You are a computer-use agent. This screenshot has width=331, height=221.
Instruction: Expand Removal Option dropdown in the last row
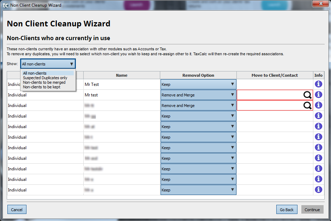198,190
